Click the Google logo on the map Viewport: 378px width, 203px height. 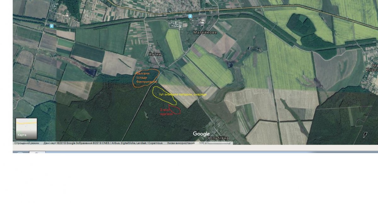201,134
